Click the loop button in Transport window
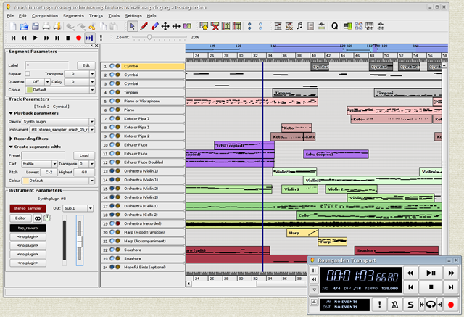This screenshot has width=464, height=317. pyautogui.click(x=431, y=305)
